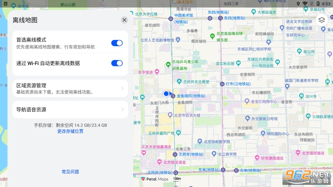The image size is (333, 187).
Task: Tap the 王府井(地铁站) subway marker near 东单三条
Action: click(x=175, y=155)
